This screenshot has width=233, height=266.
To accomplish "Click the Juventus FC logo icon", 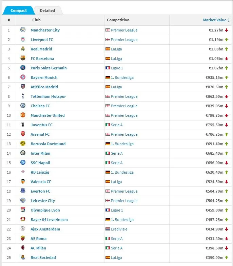I will point(23,125).
